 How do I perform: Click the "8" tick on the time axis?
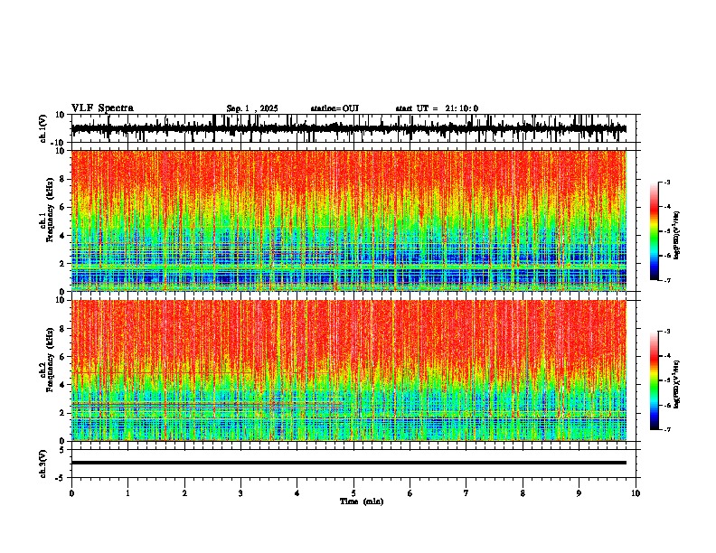coord(523,493)
